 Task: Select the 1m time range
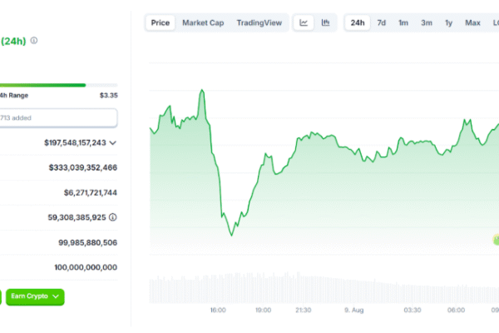tap(403, 22)
